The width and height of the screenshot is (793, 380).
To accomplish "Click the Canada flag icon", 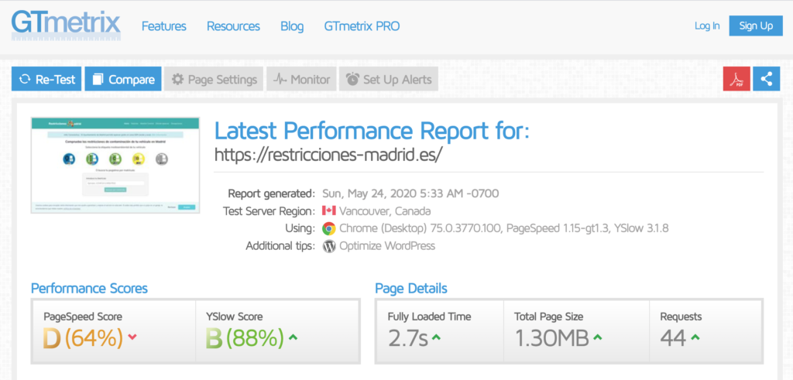I will coord(328,211).
